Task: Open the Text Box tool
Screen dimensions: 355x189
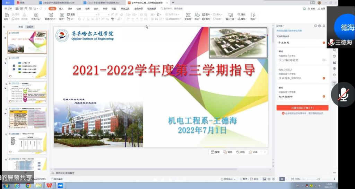Action: 188,16
